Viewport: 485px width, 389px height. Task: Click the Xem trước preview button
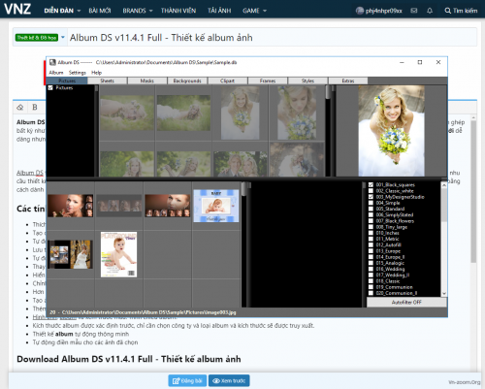pyautogui.click(x=229, y=380)
